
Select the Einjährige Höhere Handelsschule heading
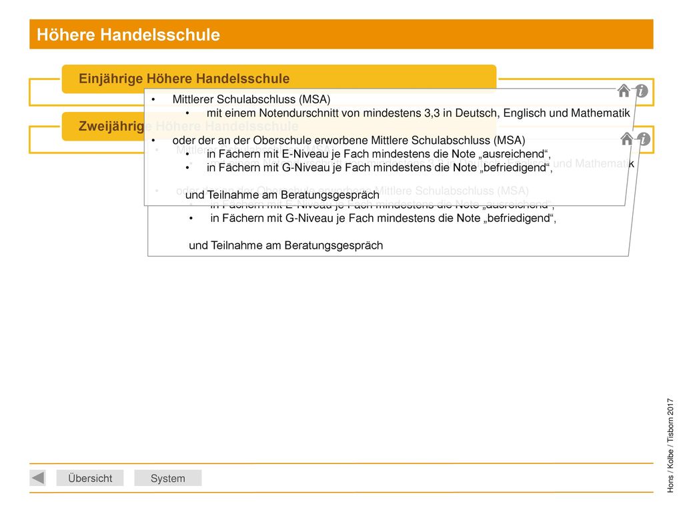click(x=279, y=79)
